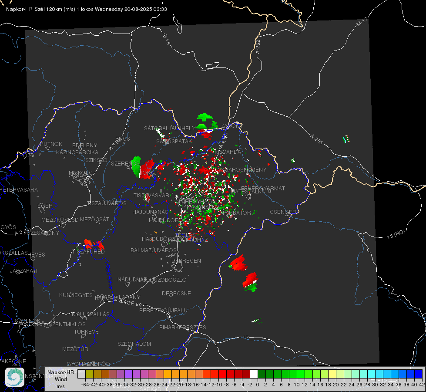426x392 pixels.
Task: Click the A-265 road label
Action: point(316,139)
